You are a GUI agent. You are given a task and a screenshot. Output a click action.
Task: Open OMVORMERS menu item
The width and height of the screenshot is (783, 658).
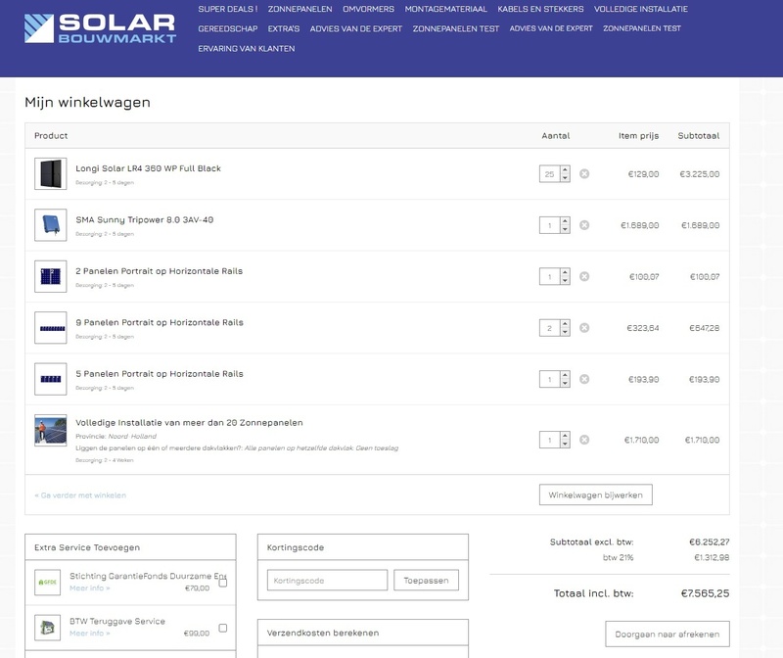[x=369, y=9]
